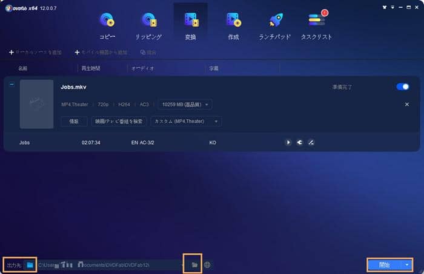The width and height of the screenshot is (424, 274).
Task: Click the Jobs title row name
Action: (24, 143)
